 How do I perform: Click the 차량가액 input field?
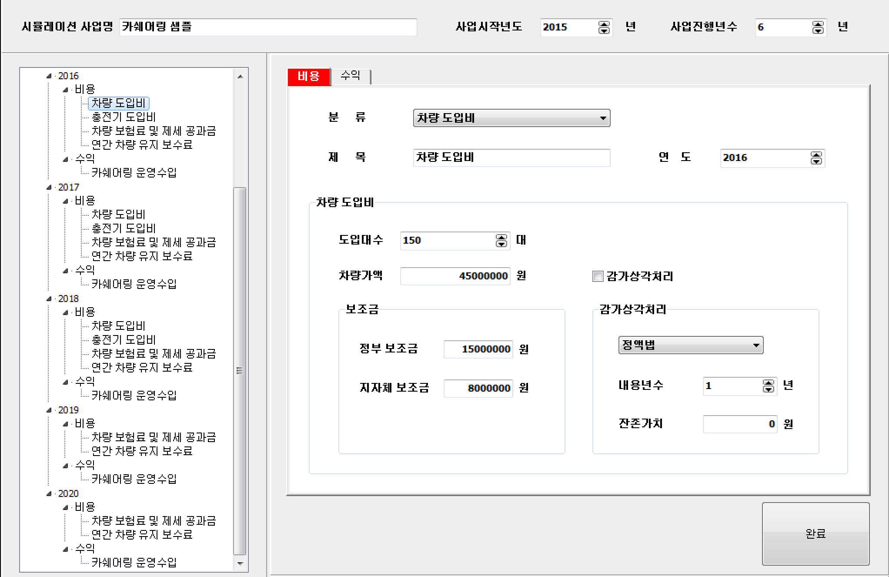(x=455, y=276)
